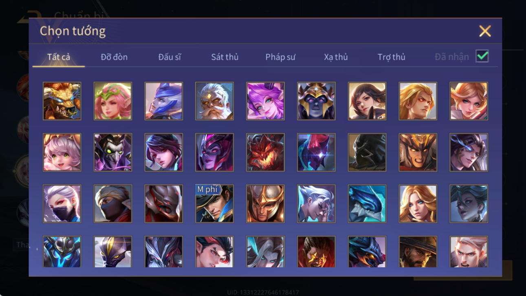The image size is (526, 296).
Task: Select the 'Tất cả' all heroes tab
Action: 59,57
